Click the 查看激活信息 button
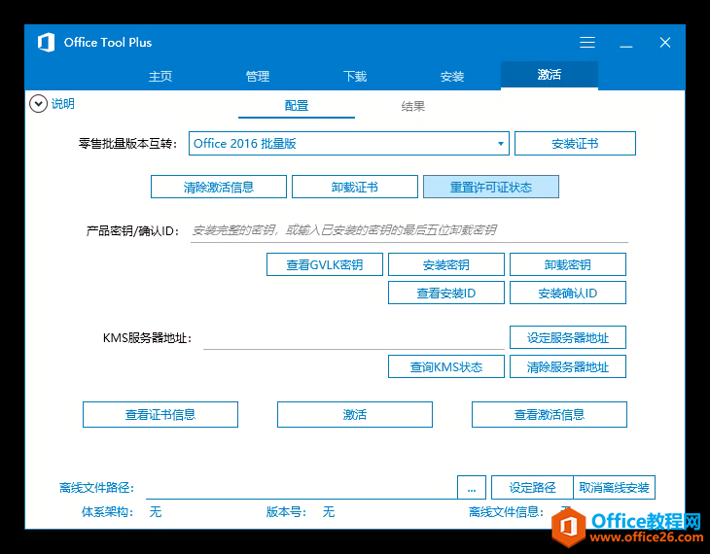This screenshot has width=710, height=554. tap(550, 415)
